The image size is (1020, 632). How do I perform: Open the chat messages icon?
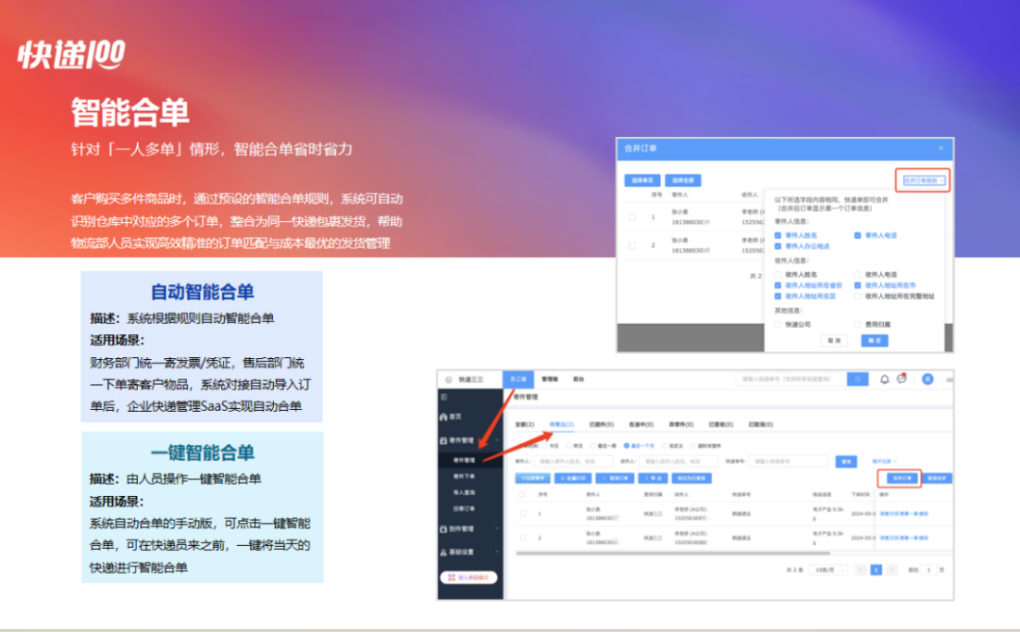coord(902,379)
